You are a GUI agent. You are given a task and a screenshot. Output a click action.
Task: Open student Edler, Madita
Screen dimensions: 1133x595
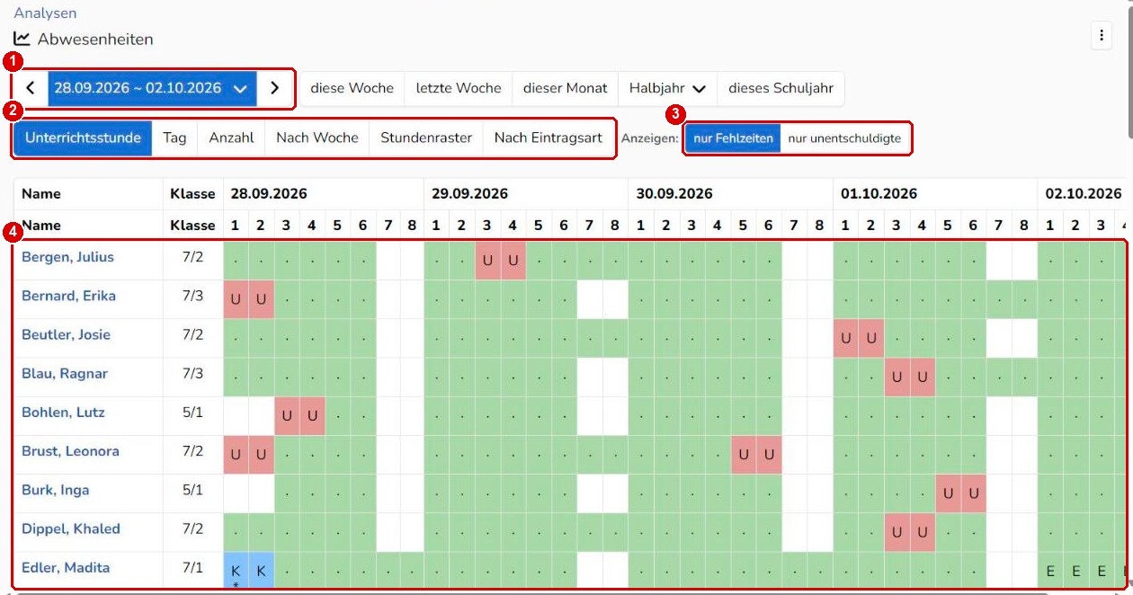[66, 567]
